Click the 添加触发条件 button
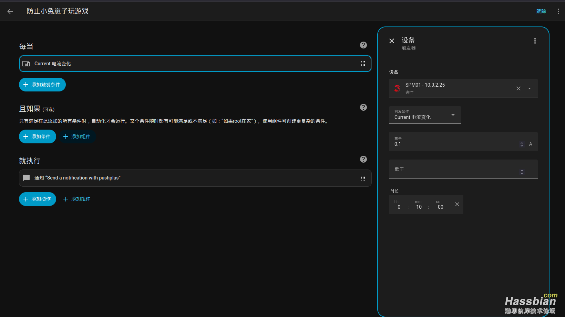Viewport: 565px width, 317px height. coord(42,85)
